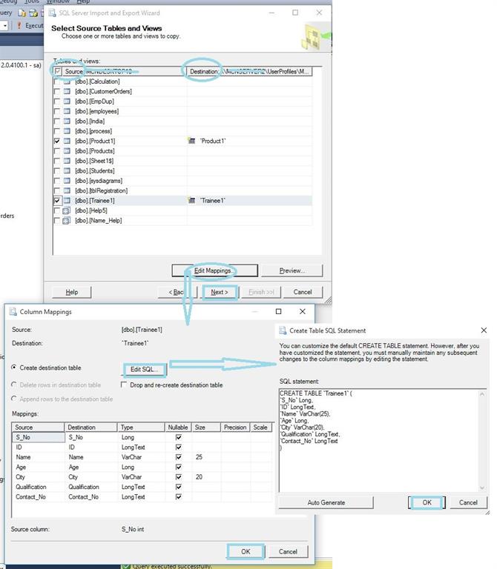Click Next in the wizard
The width and height of the screenshot is (497, 569).
point(220,292)
